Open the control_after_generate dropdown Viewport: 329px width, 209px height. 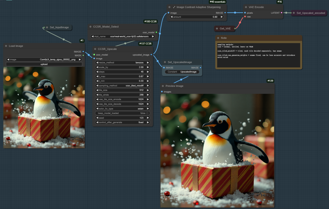123,122
